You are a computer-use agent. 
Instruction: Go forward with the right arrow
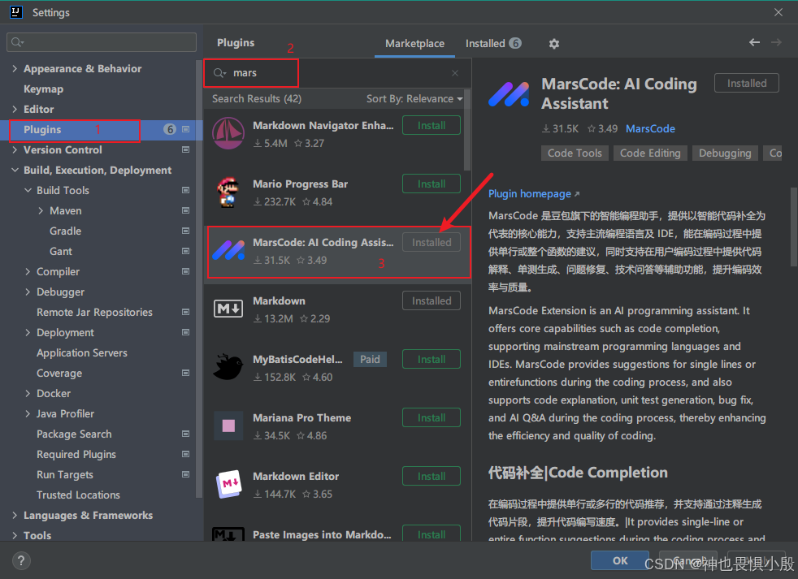pyautogui.click(x=776, y=43)
